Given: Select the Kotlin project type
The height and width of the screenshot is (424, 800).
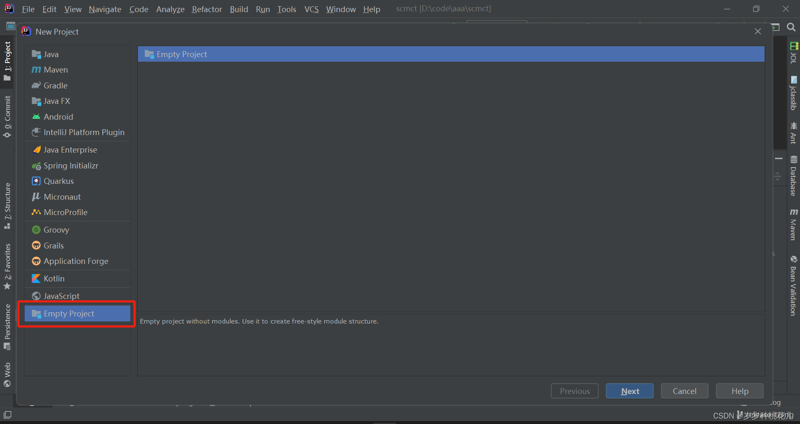Looking at the screenshot, I should pyautogui.click(x=54, y=278).
